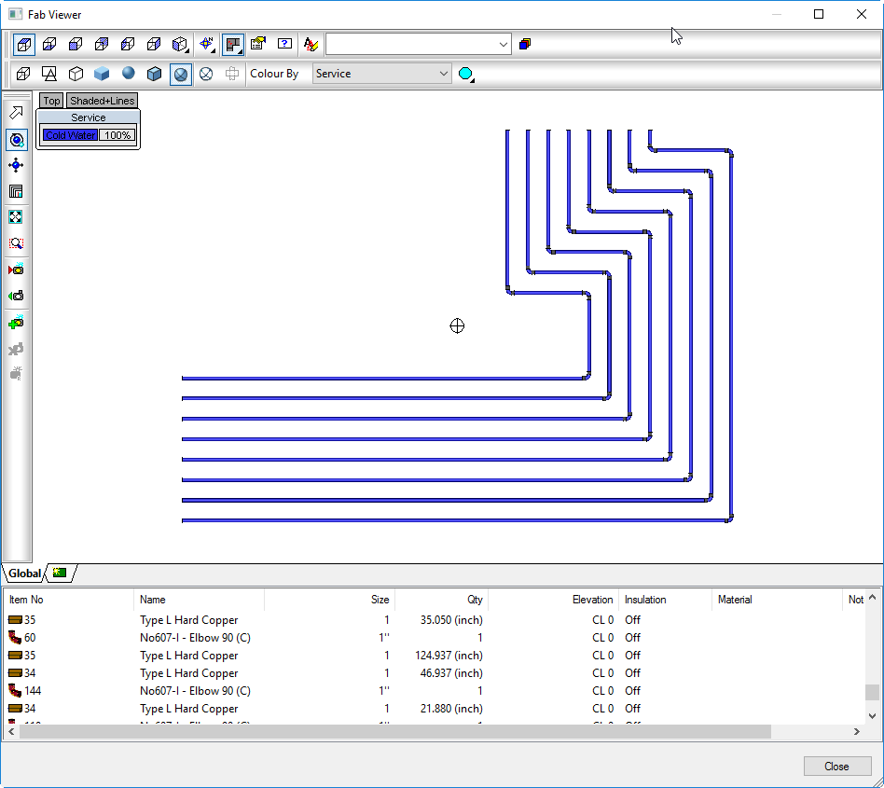Click the zoom extents icon

[16, 217]
